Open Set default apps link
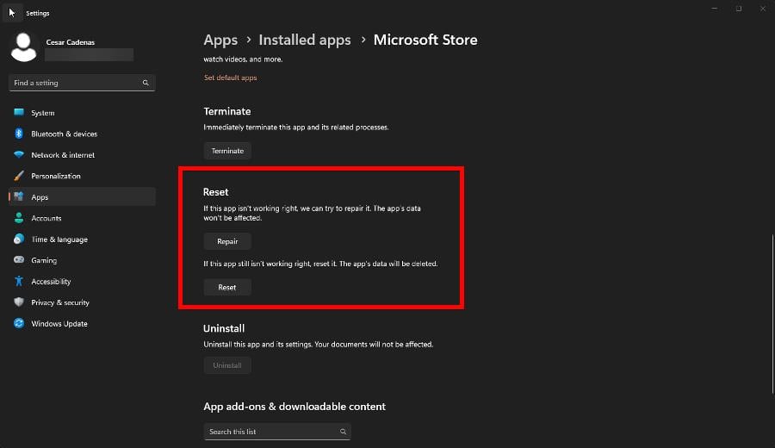775x448 pixels. click(230, 78)
